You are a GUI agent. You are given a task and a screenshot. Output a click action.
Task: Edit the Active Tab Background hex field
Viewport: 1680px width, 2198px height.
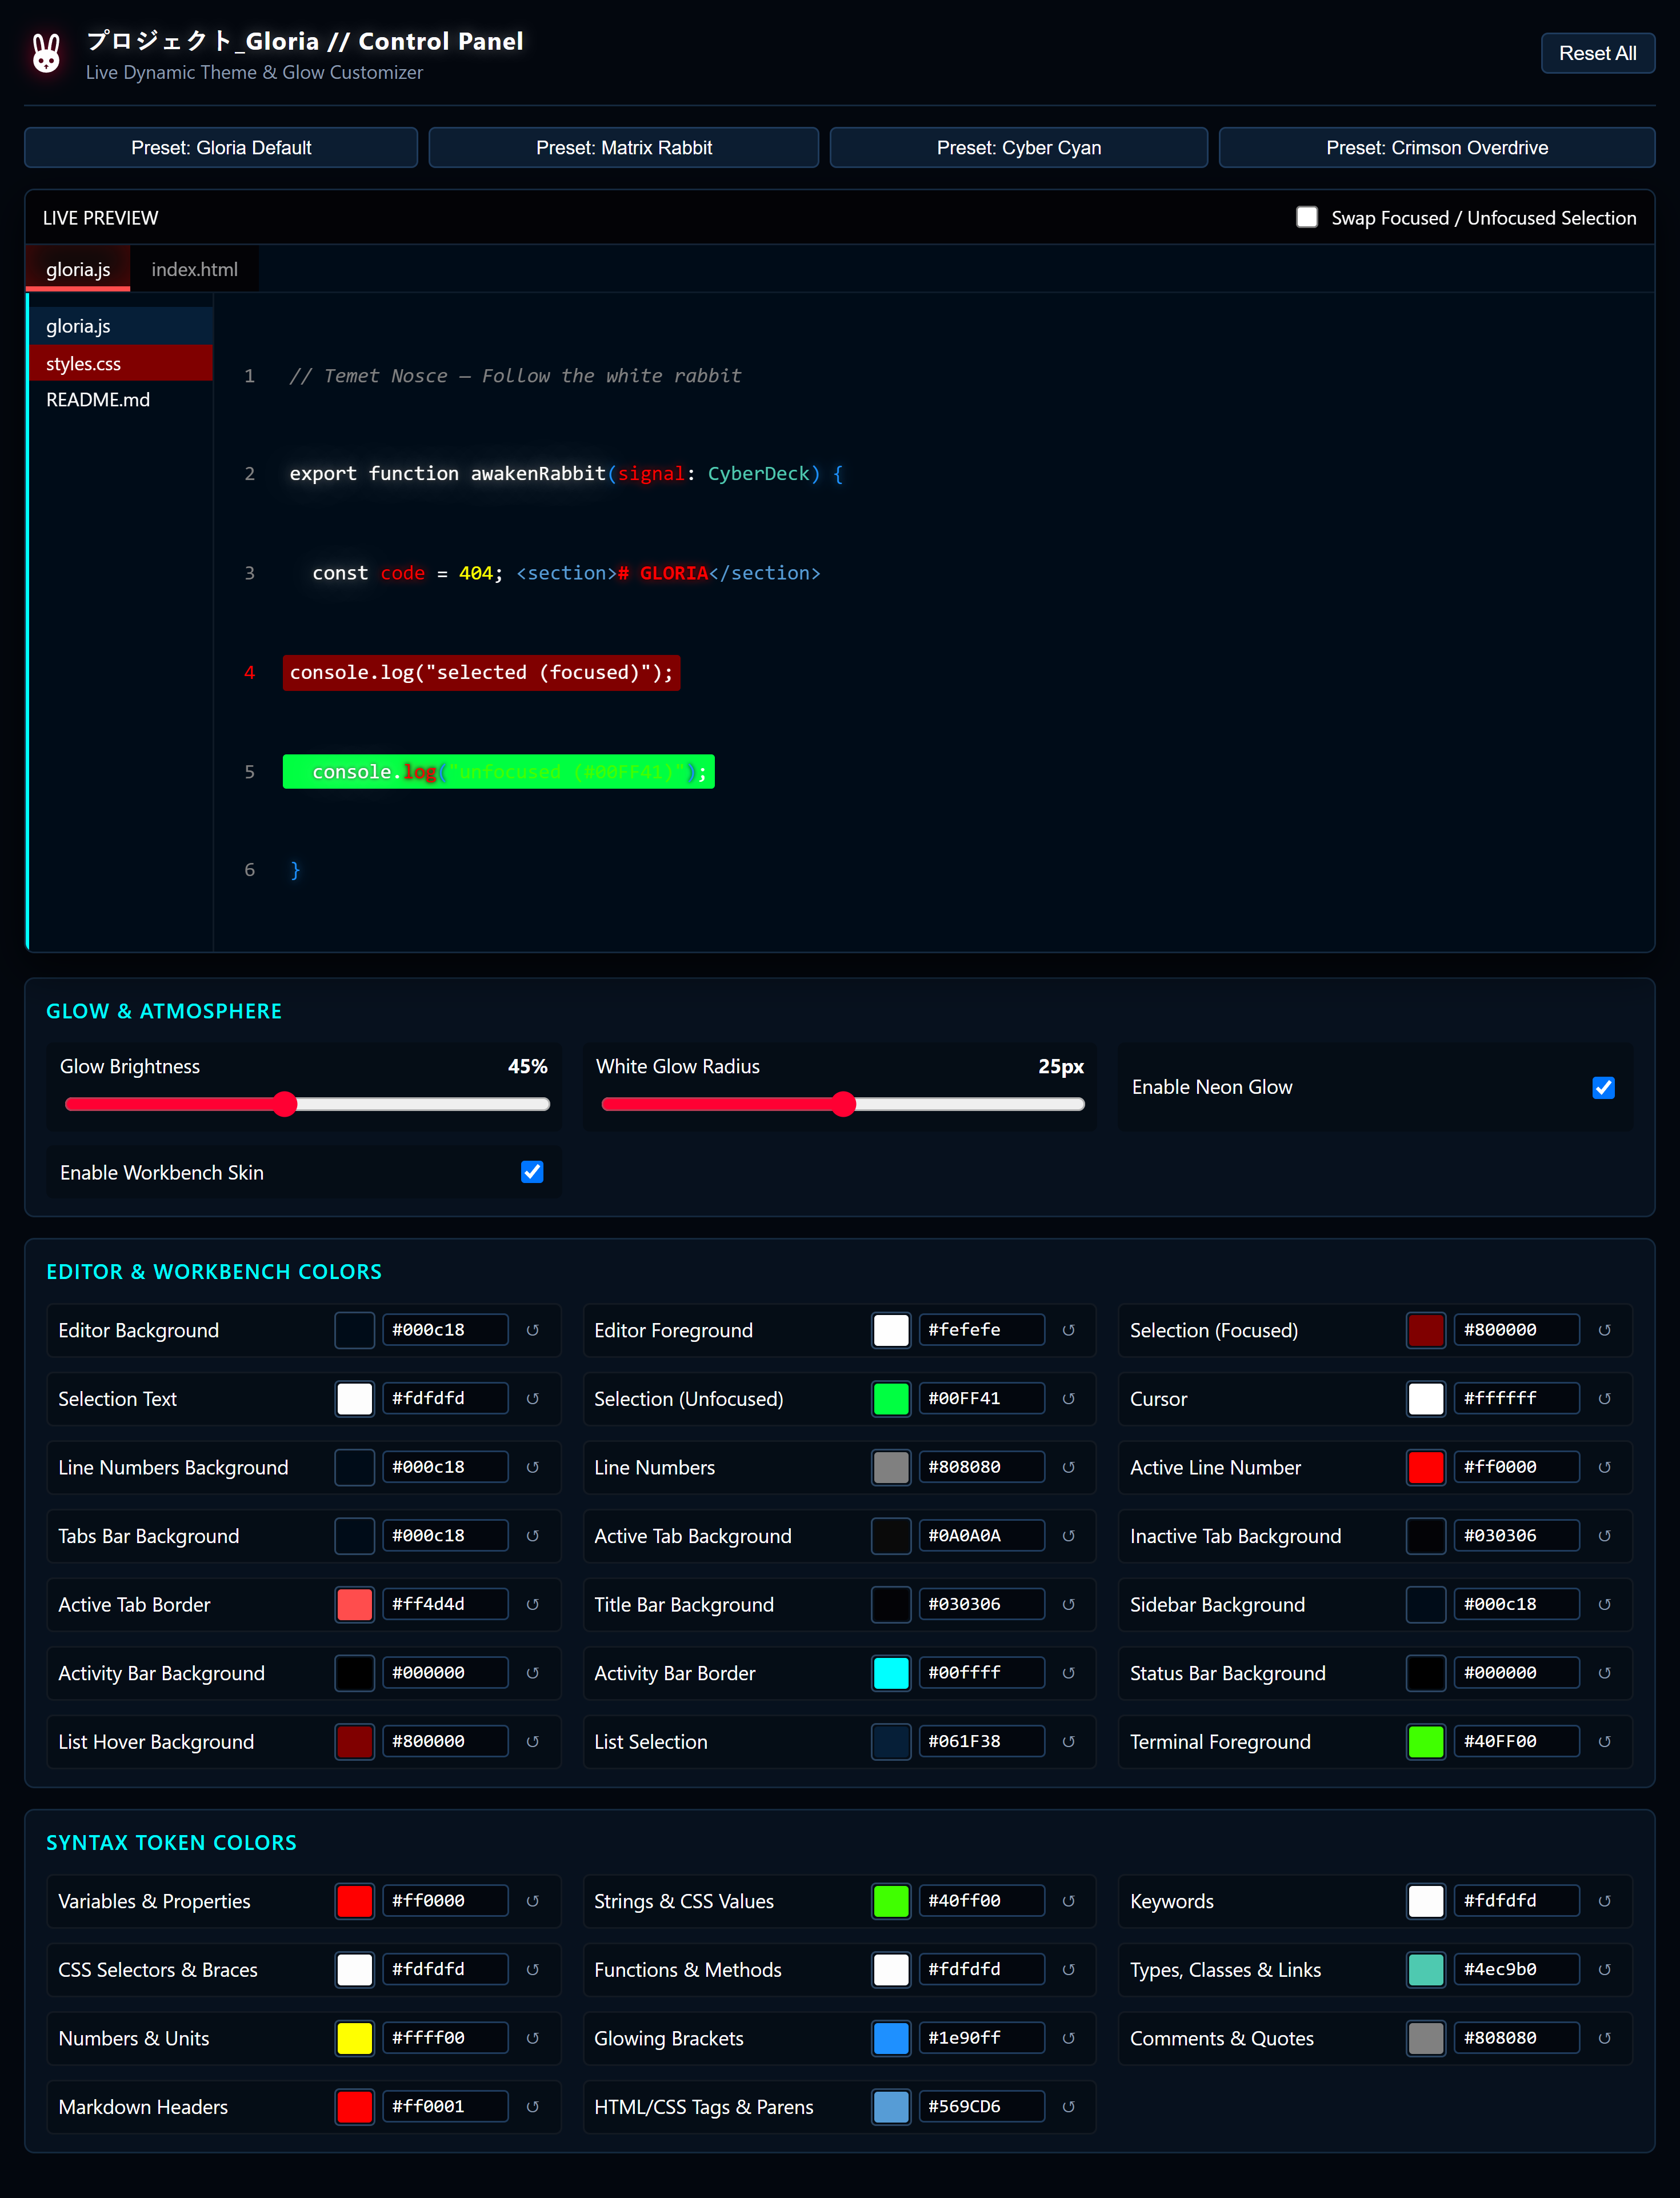982,1536
